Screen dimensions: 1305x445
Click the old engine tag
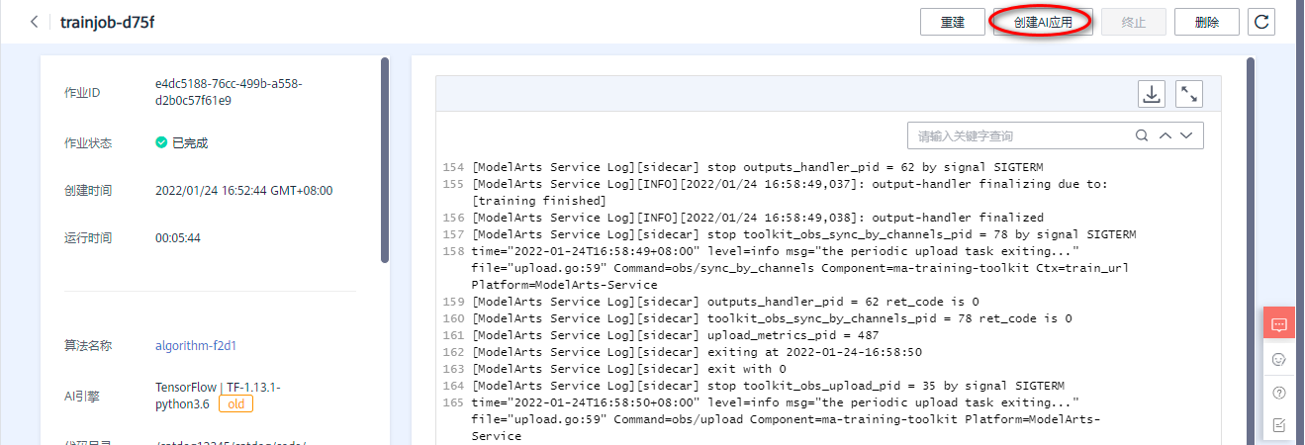235,404
